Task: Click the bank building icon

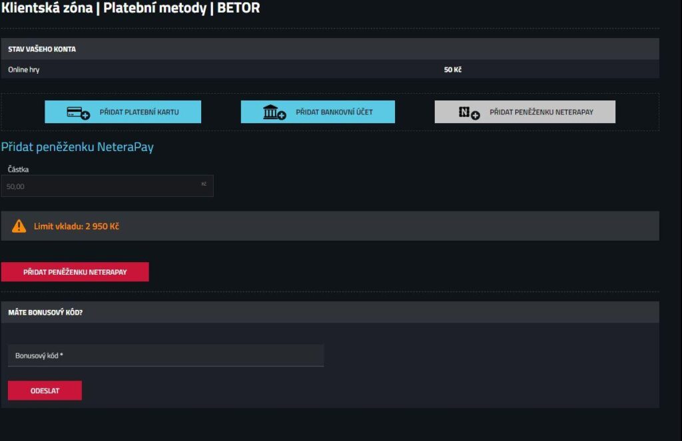Action: 274,112
